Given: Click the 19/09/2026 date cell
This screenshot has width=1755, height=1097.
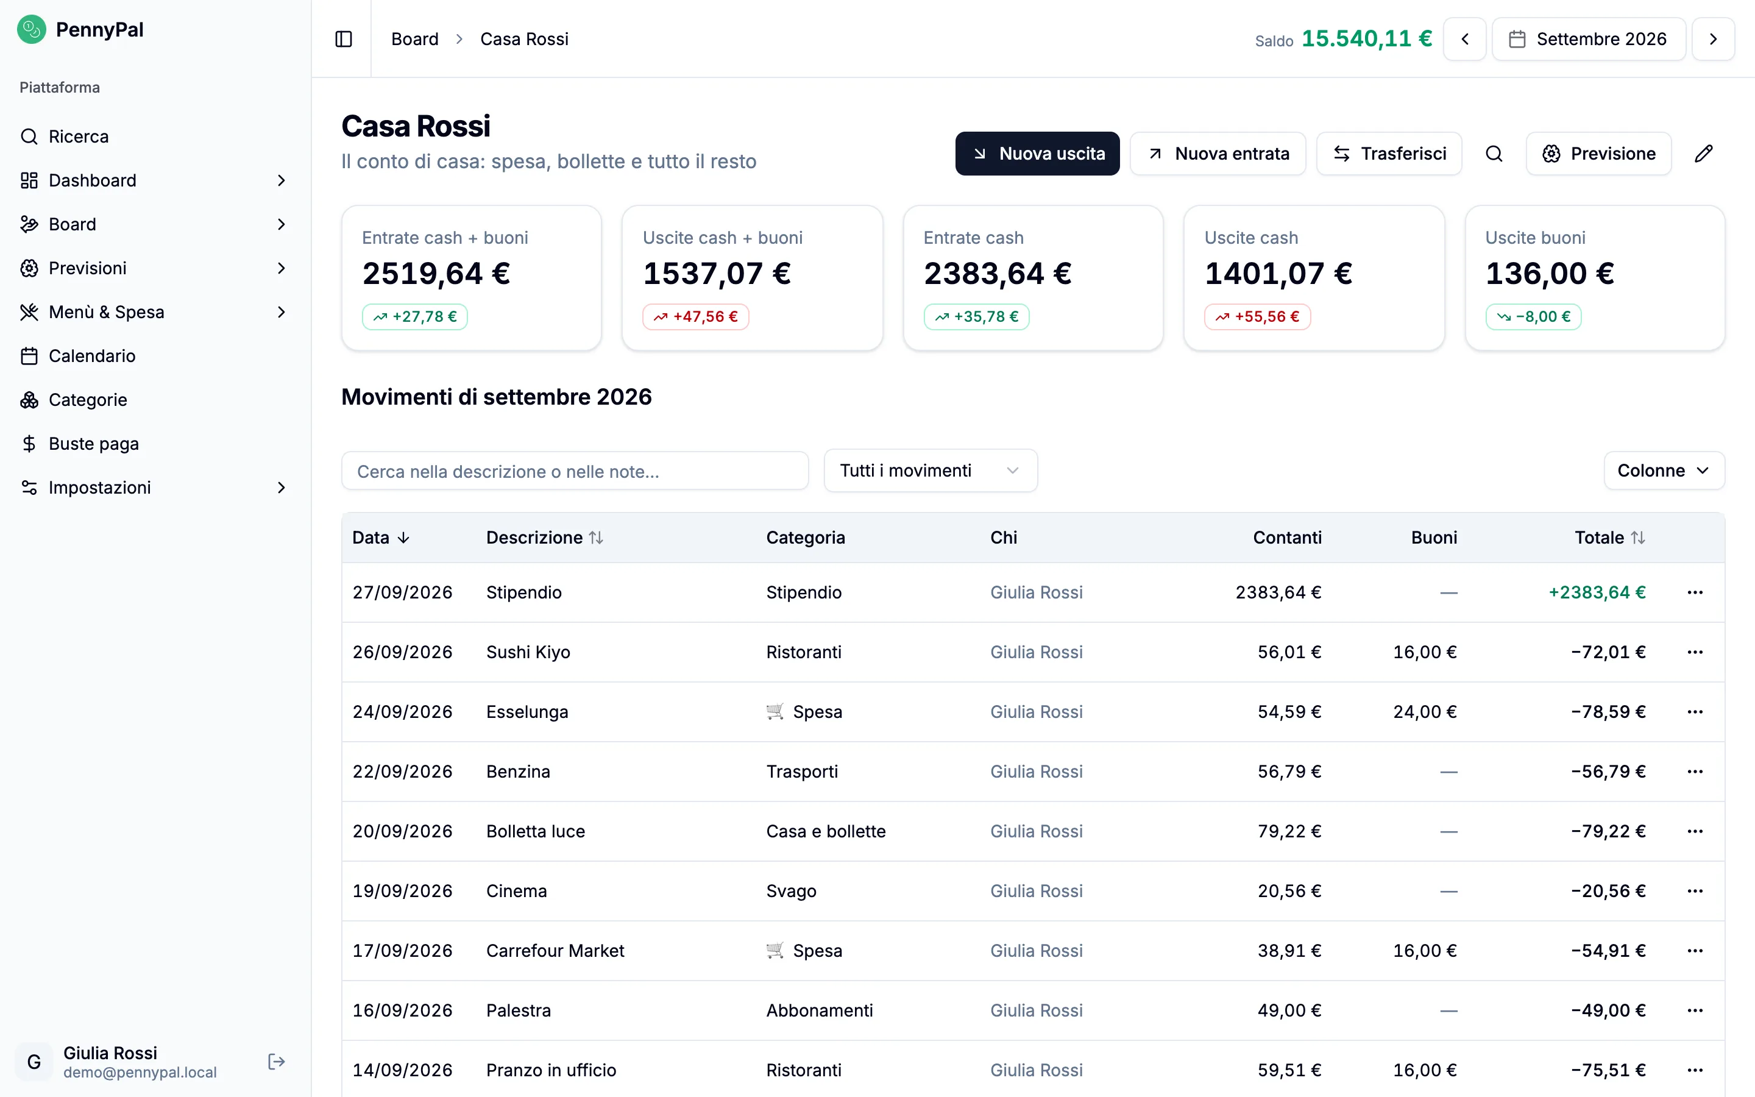Looking at the screenshot, I should point(402,891).
